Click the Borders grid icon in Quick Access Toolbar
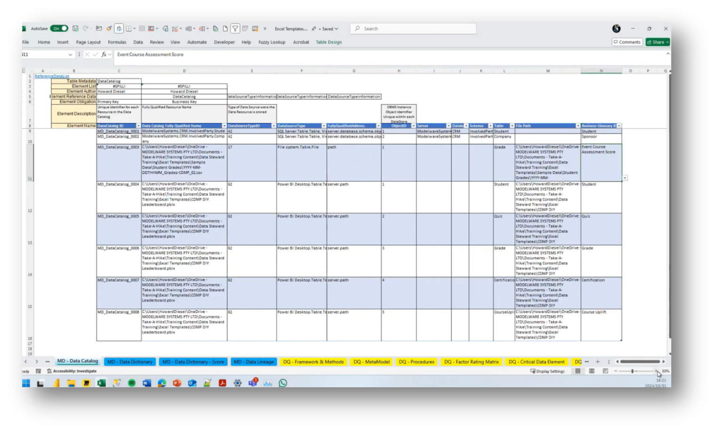The width and height of the screenshot is (716, 432). click(x=128, y=29)
